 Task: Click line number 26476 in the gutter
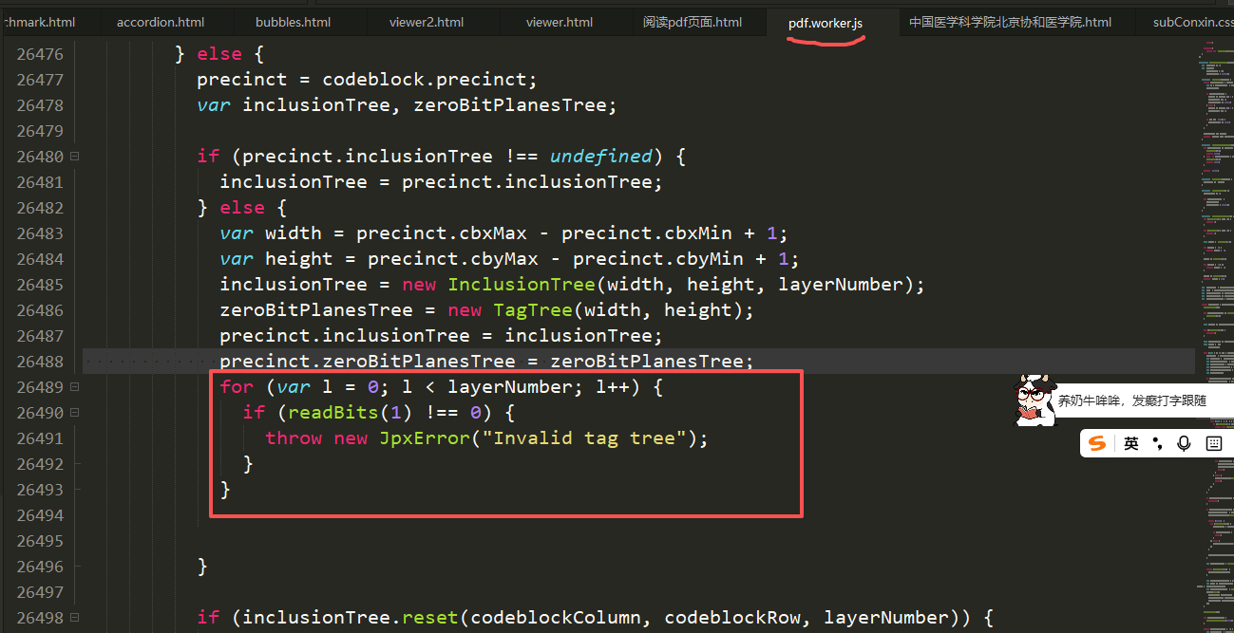pyautogui.click(x=39, y=54)
